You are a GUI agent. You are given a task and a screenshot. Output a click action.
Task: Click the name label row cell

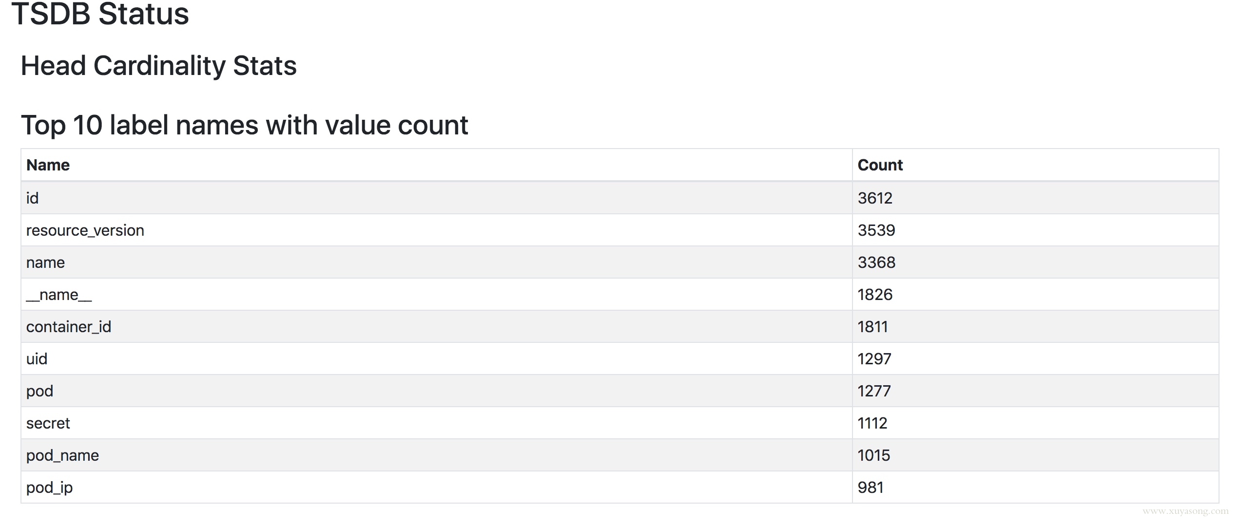coord(45,263)
